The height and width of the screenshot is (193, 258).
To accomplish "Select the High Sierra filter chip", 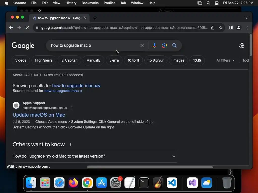I will click(x=44, y=60).
